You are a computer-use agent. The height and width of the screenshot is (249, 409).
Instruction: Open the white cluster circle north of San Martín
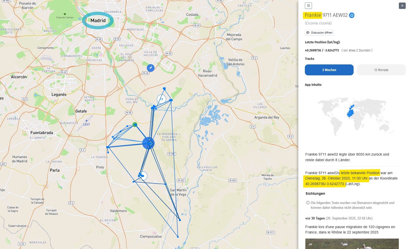click(143, 176)
